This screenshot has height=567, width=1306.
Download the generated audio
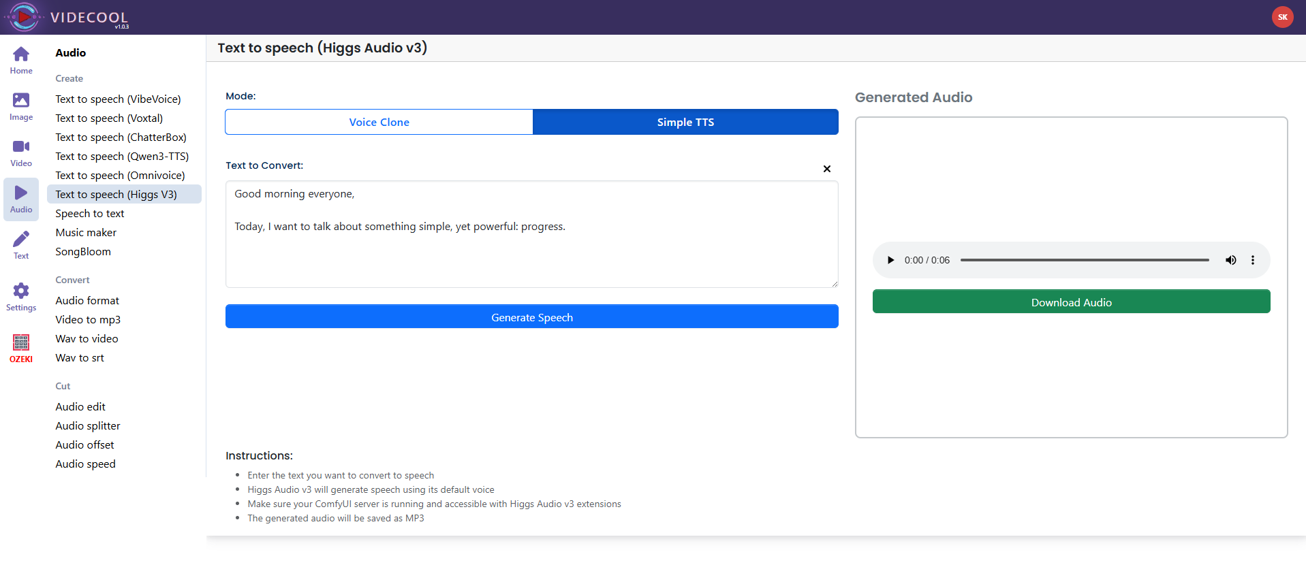click(x=1071, y=302)
